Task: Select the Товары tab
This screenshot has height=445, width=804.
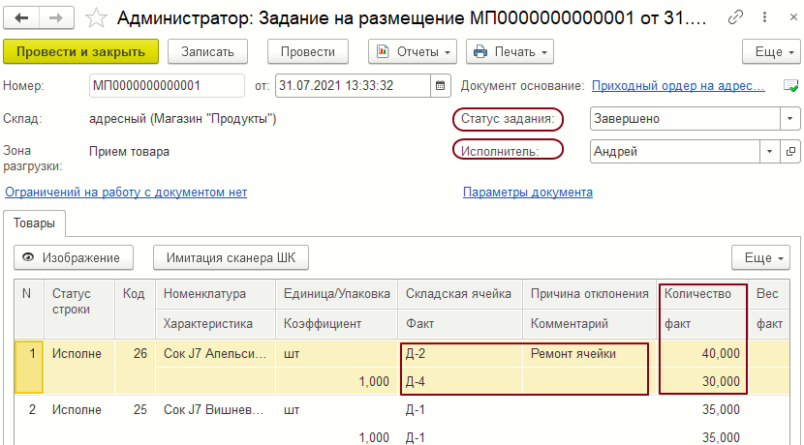Action: click(34, 223)
